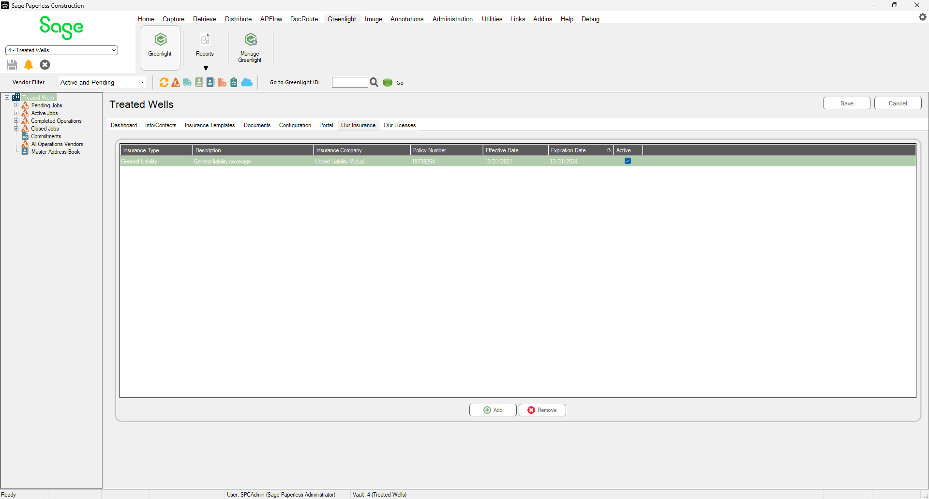929x499 pixels.
Task: Click the Insurance Type column header
Action: point(156,150)
